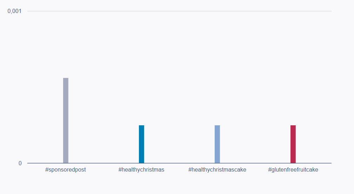Screen dimensions: 354x194
Task: Click the base of the red #glutenfreefruitcake bar
Action: 293,161
